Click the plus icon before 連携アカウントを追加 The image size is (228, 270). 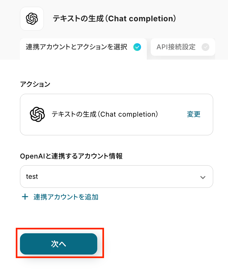25,197
